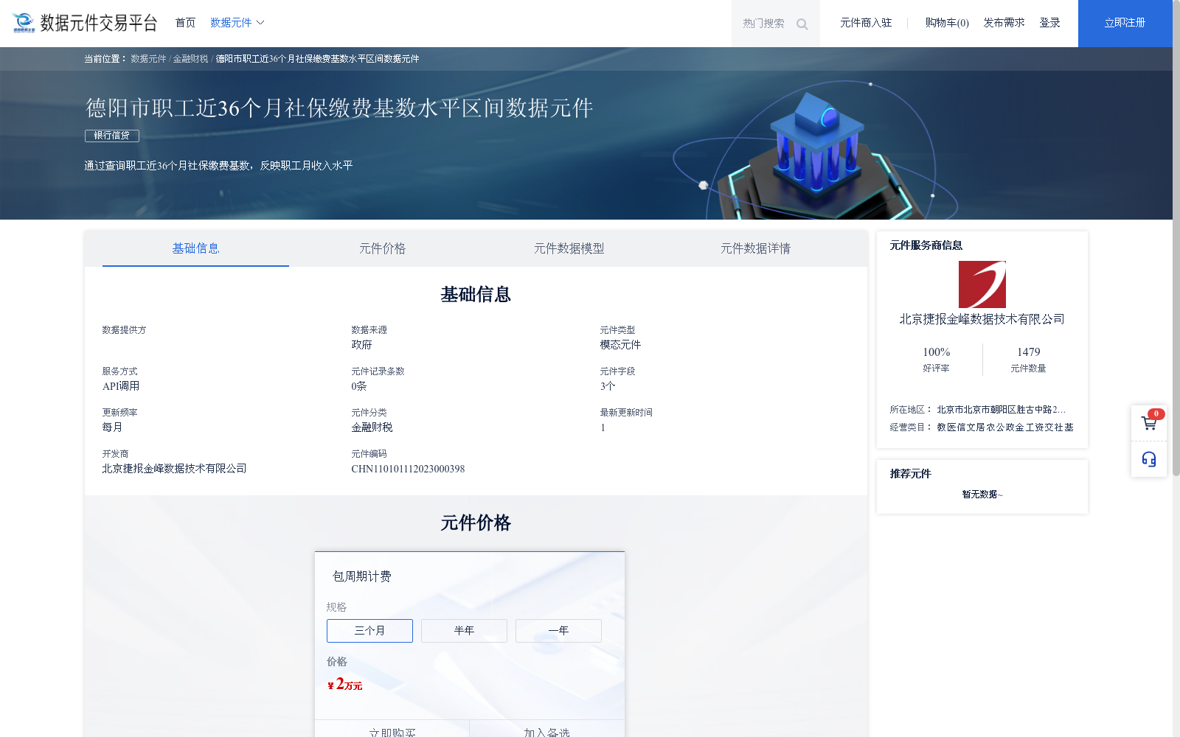
Task: Click the 银行信贷 tag
Action: [112, 136]
